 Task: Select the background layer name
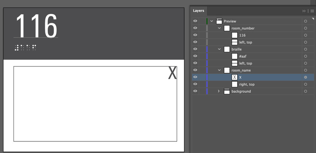point(241,92)
